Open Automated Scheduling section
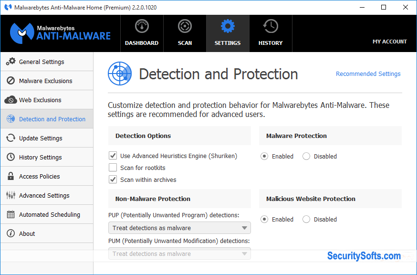The width and height of the screenshot is (417, 275). (47, 214)
